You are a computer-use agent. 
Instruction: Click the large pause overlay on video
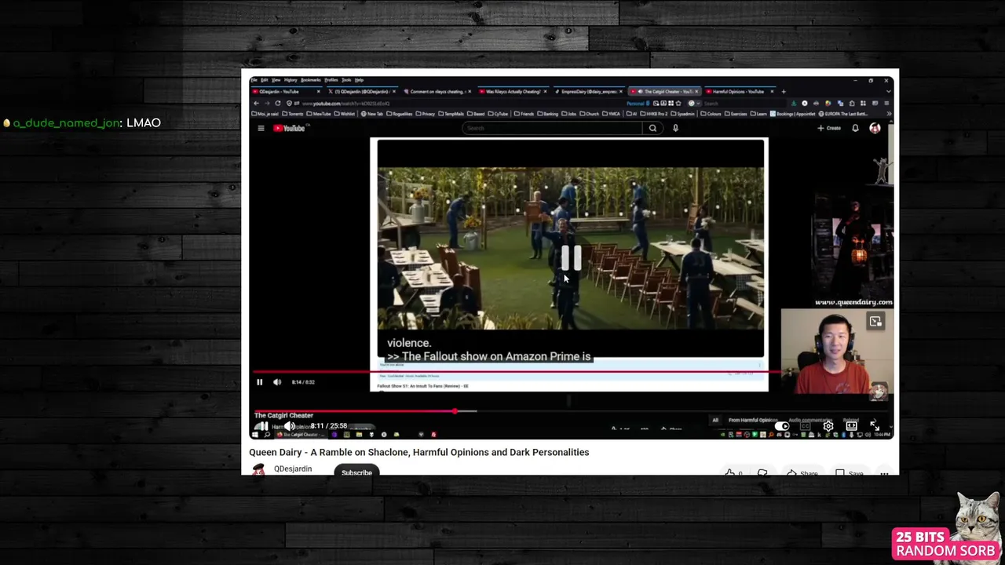571,257
